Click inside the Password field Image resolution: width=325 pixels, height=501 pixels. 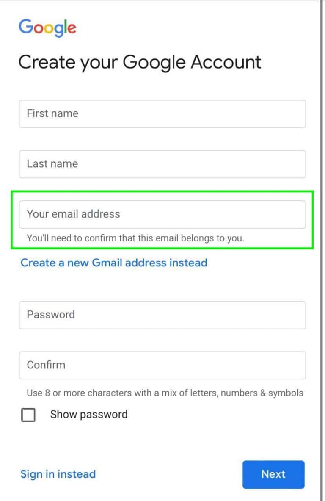(162, 315)
